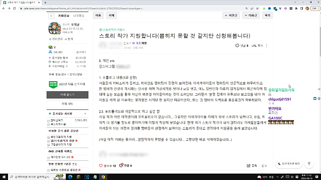Click the comment bubble icon at the post bottom
This screenshot has height=180, width=321.
(x=121, y=165)
